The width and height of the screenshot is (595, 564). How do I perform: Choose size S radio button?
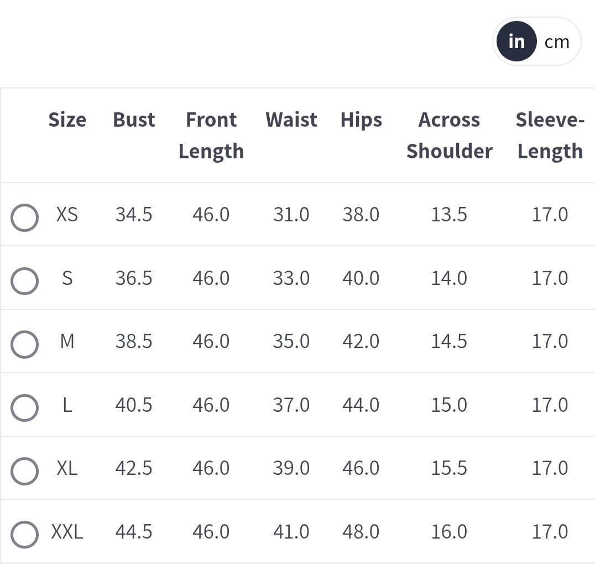[x=24, y=281]
